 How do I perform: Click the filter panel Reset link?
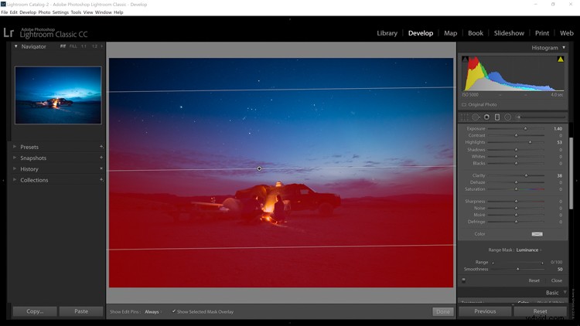point(534,280)
